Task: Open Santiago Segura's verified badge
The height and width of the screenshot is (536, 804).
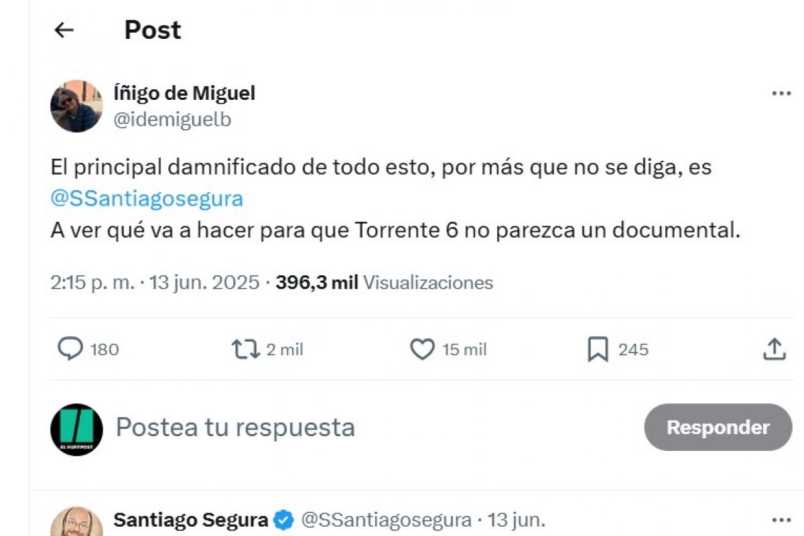Action: tap(284, 520)
